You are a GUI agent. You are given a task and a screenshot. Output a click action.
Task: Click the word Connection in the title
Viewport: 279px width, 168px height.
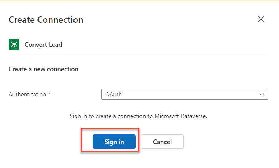(60, 20)
